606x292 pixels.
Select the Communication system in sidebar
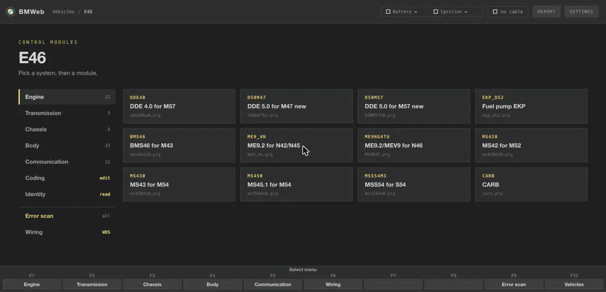[67, 162]
